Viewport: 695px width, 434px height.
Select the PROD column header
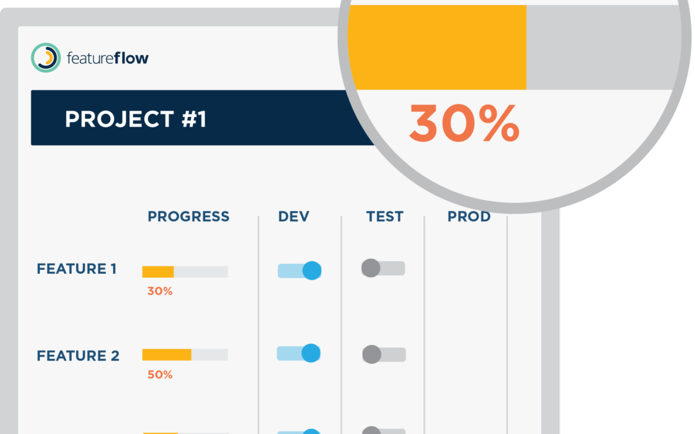(x=469, y=217)
